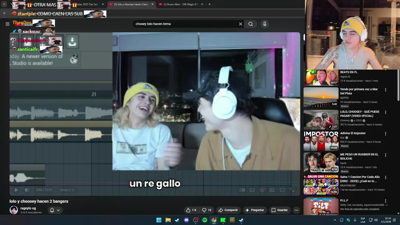This screenshot has width=400, height=225.
Task: Click the page scrollbar at the right edge
Action: [398, 84]
